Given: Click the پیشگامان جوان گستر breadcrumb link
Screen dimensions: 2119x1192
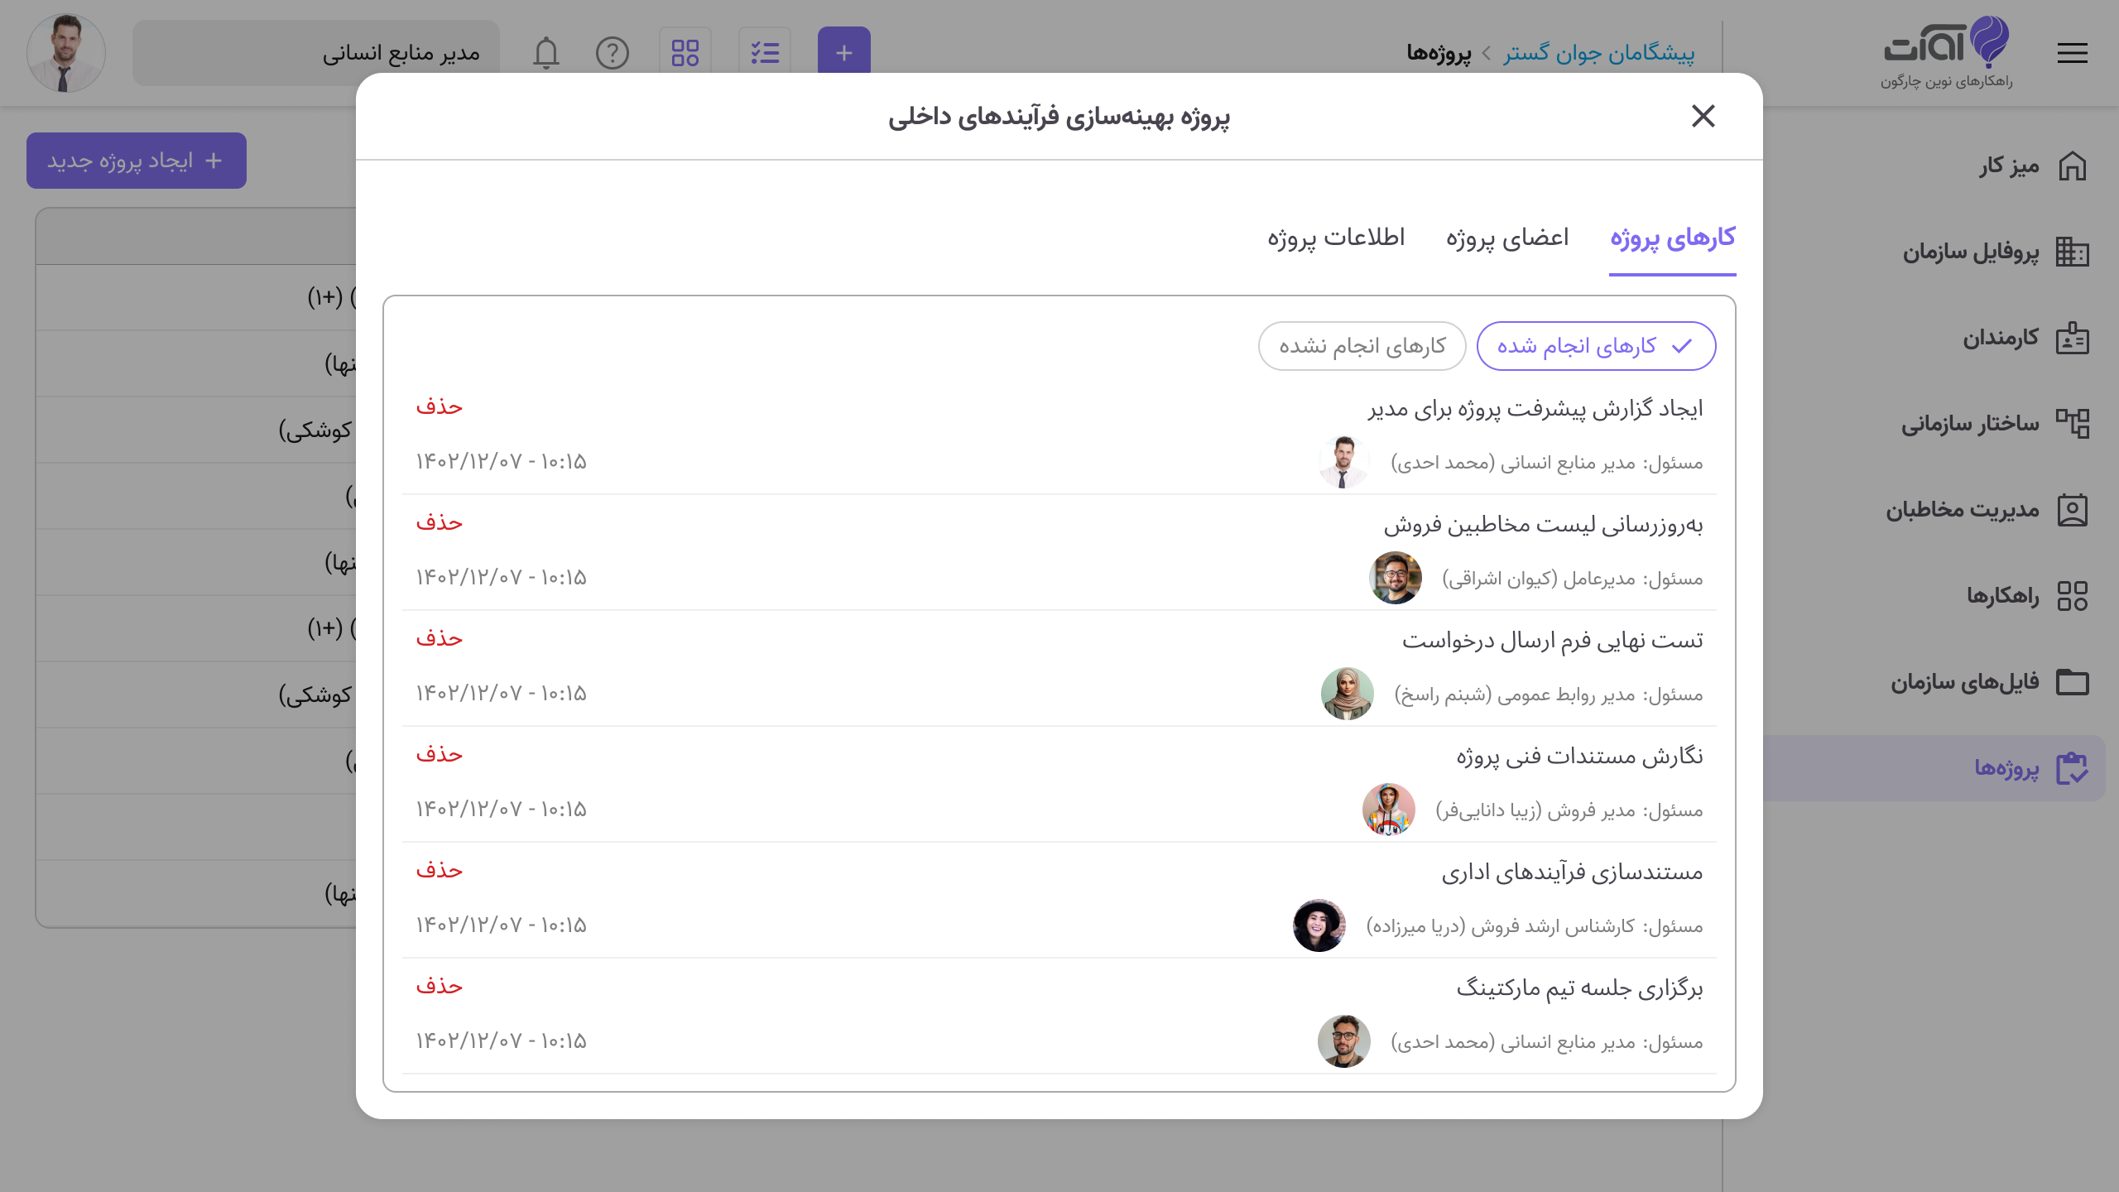Looking at the screenshot, I should [1599, 53].
